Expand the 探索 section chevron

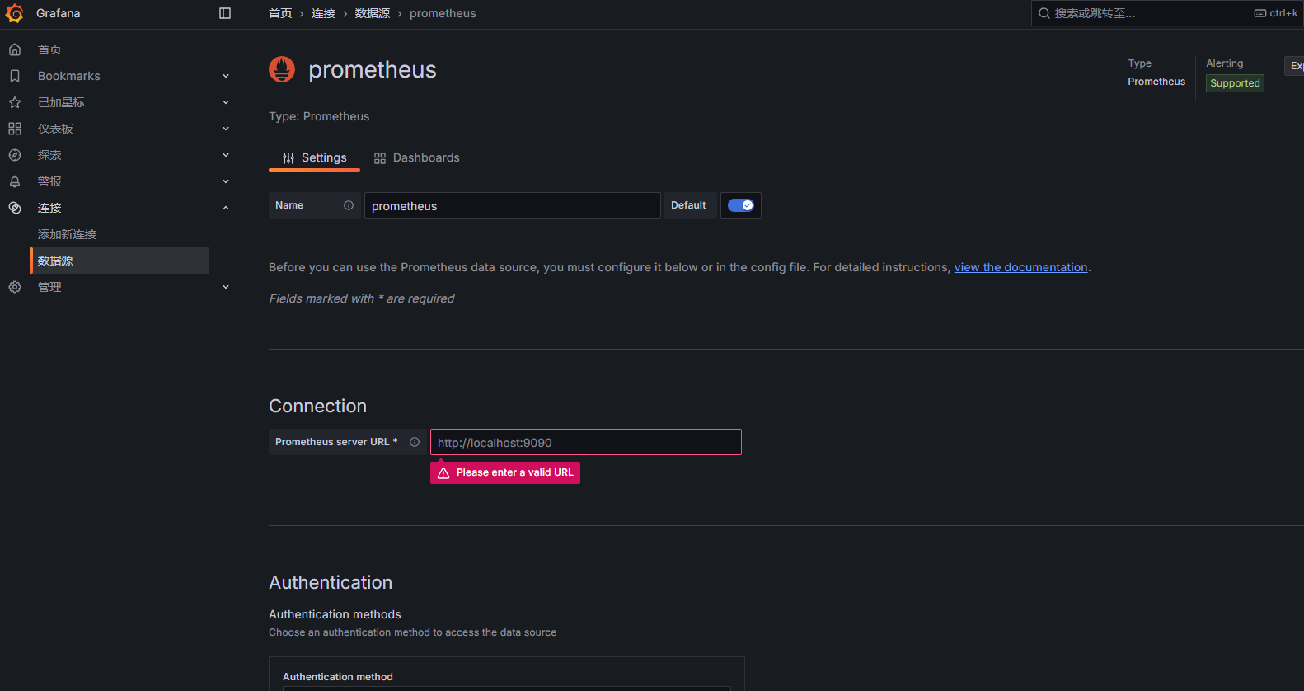point(226,155)
